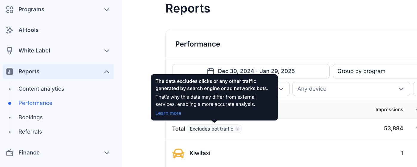Image resolution: width=417 pixels, height=167 pixels.
Task: Expand the White Label section chevron
Action: (x=107, y=51)
